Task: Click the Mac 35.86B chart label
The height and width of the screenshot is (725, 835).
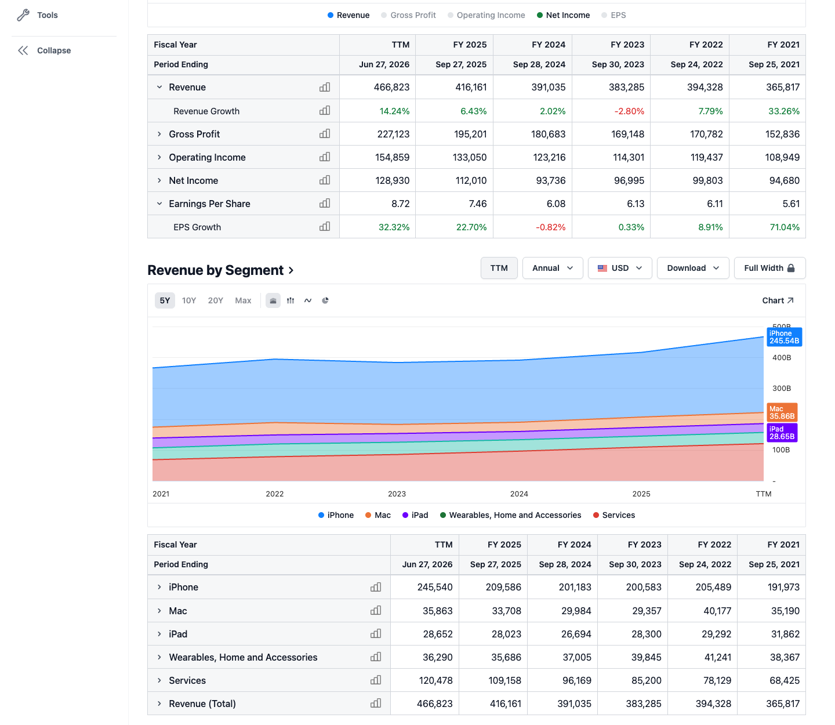Action: pos(782,412)
